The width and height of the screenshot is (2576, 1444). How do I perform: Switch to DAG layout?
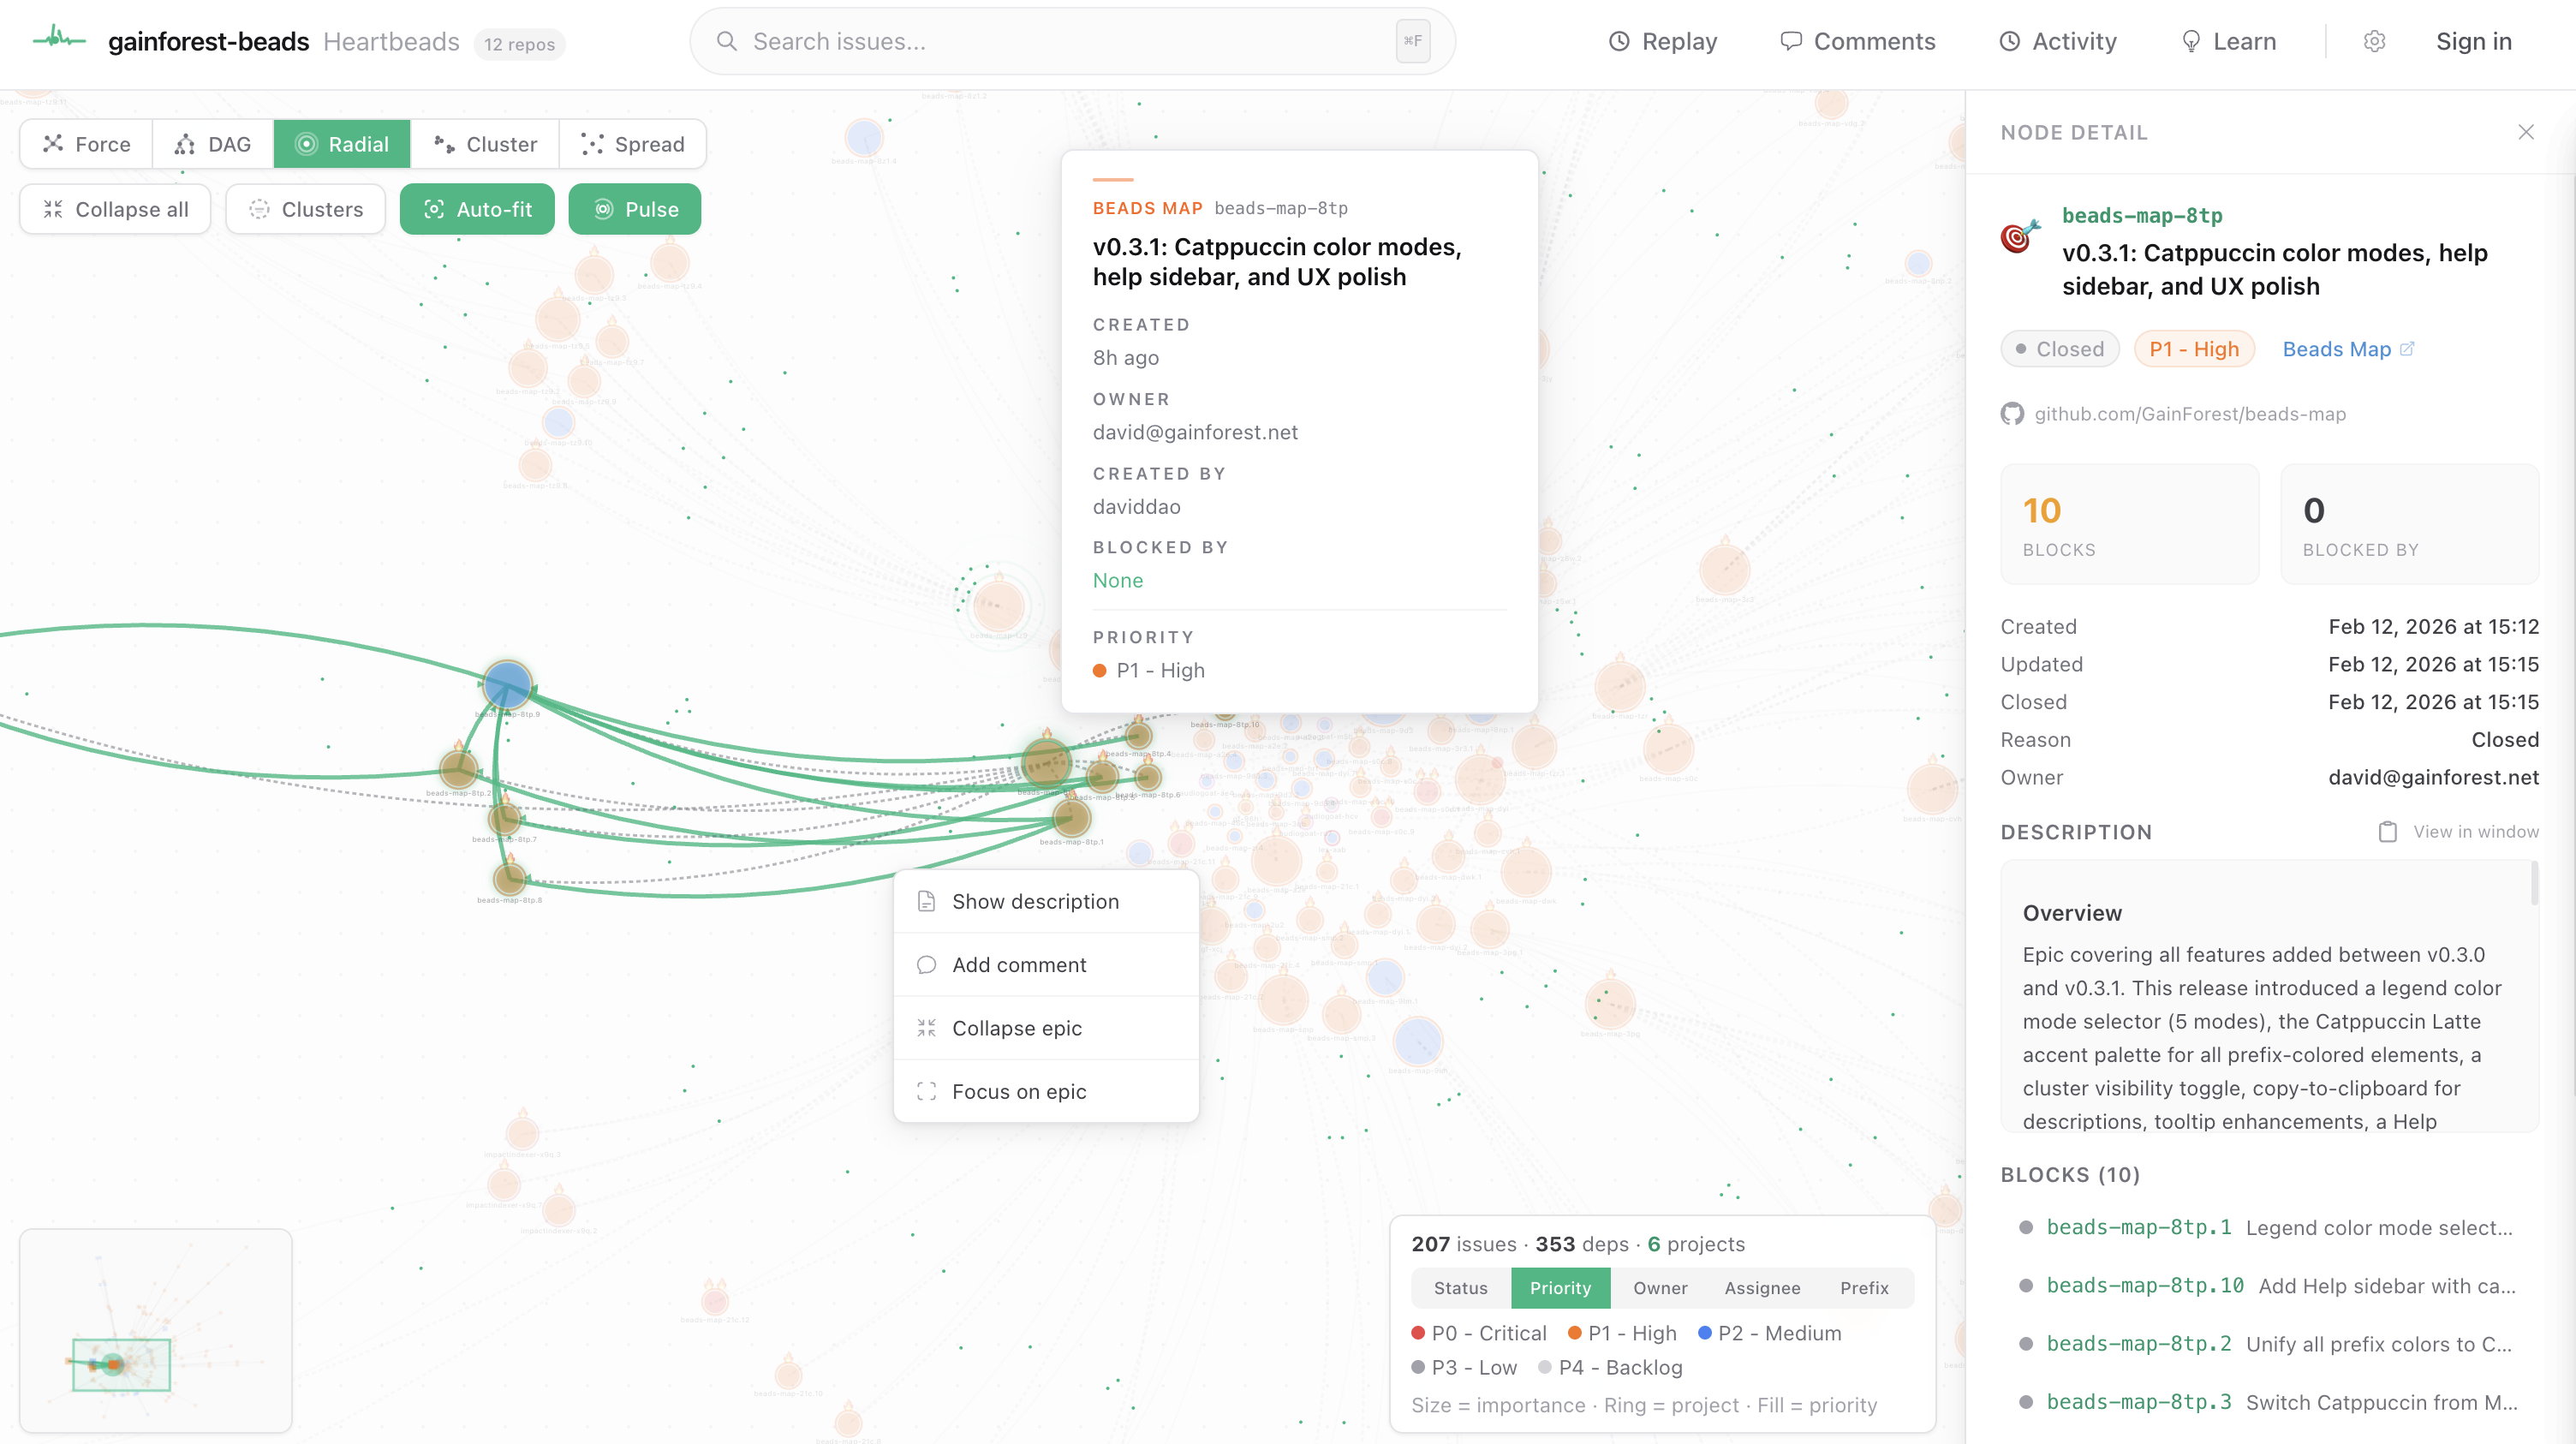[213, 144]
